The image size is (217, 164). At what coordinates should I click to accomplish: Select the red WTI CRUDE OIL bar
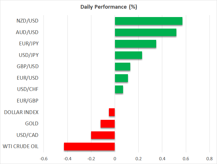pos(89,146)
